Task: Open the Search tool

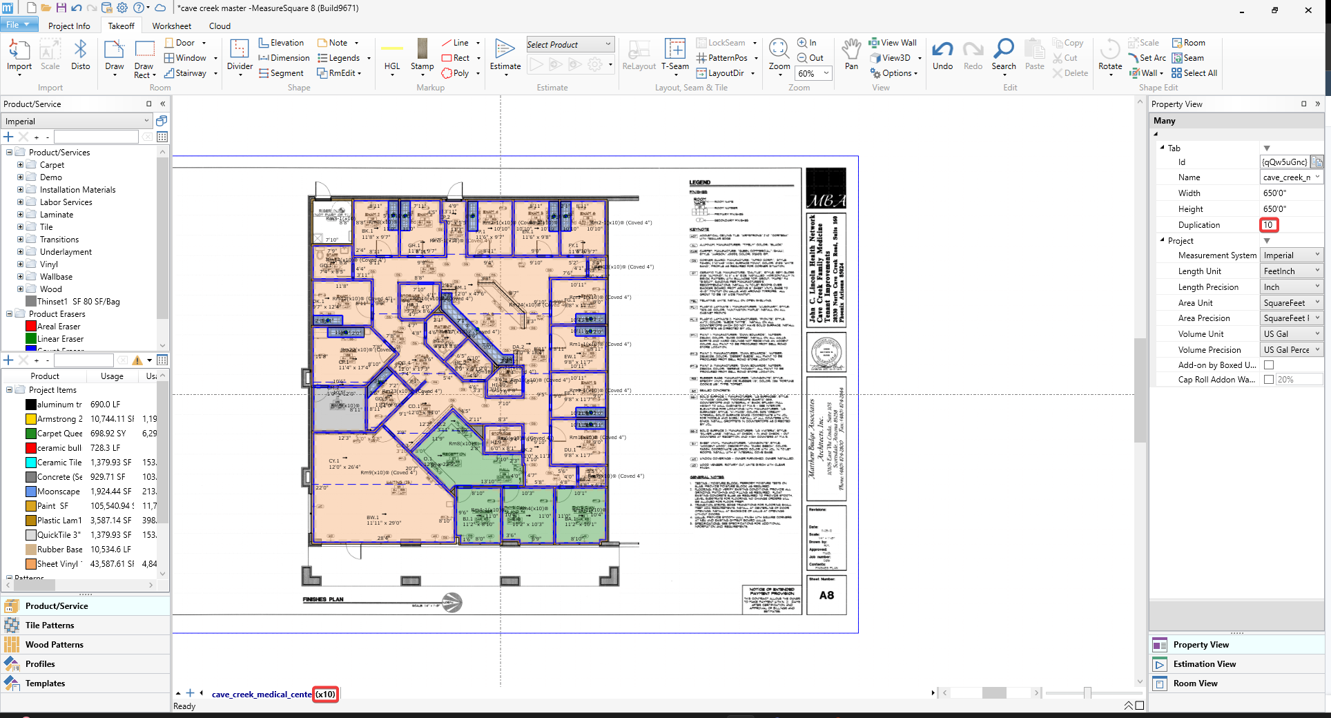Action: 1004,55
